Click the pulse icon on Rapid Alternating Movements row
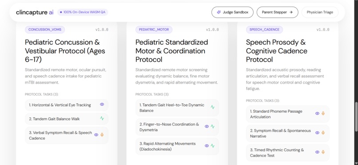The width and height of the screenshot is (358, 165). (x=213, y=146)
